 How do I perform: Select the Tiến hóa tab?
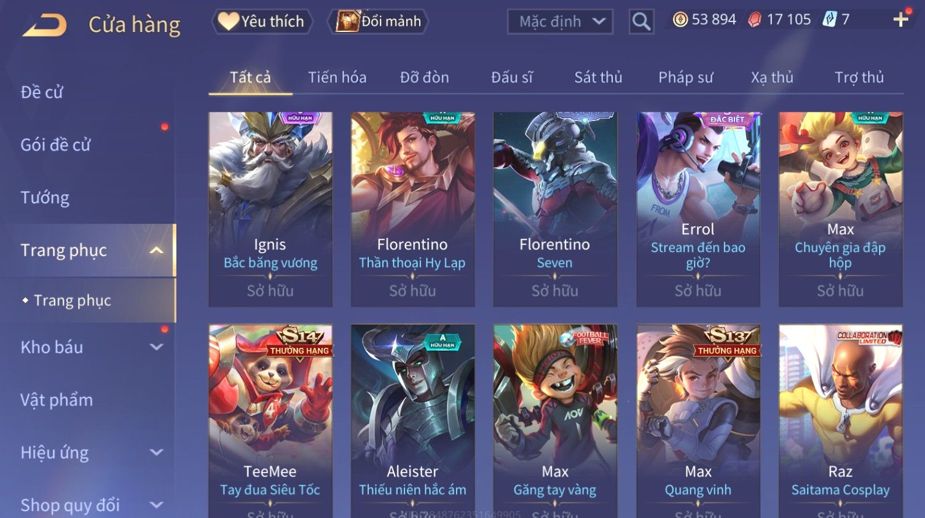337,77
